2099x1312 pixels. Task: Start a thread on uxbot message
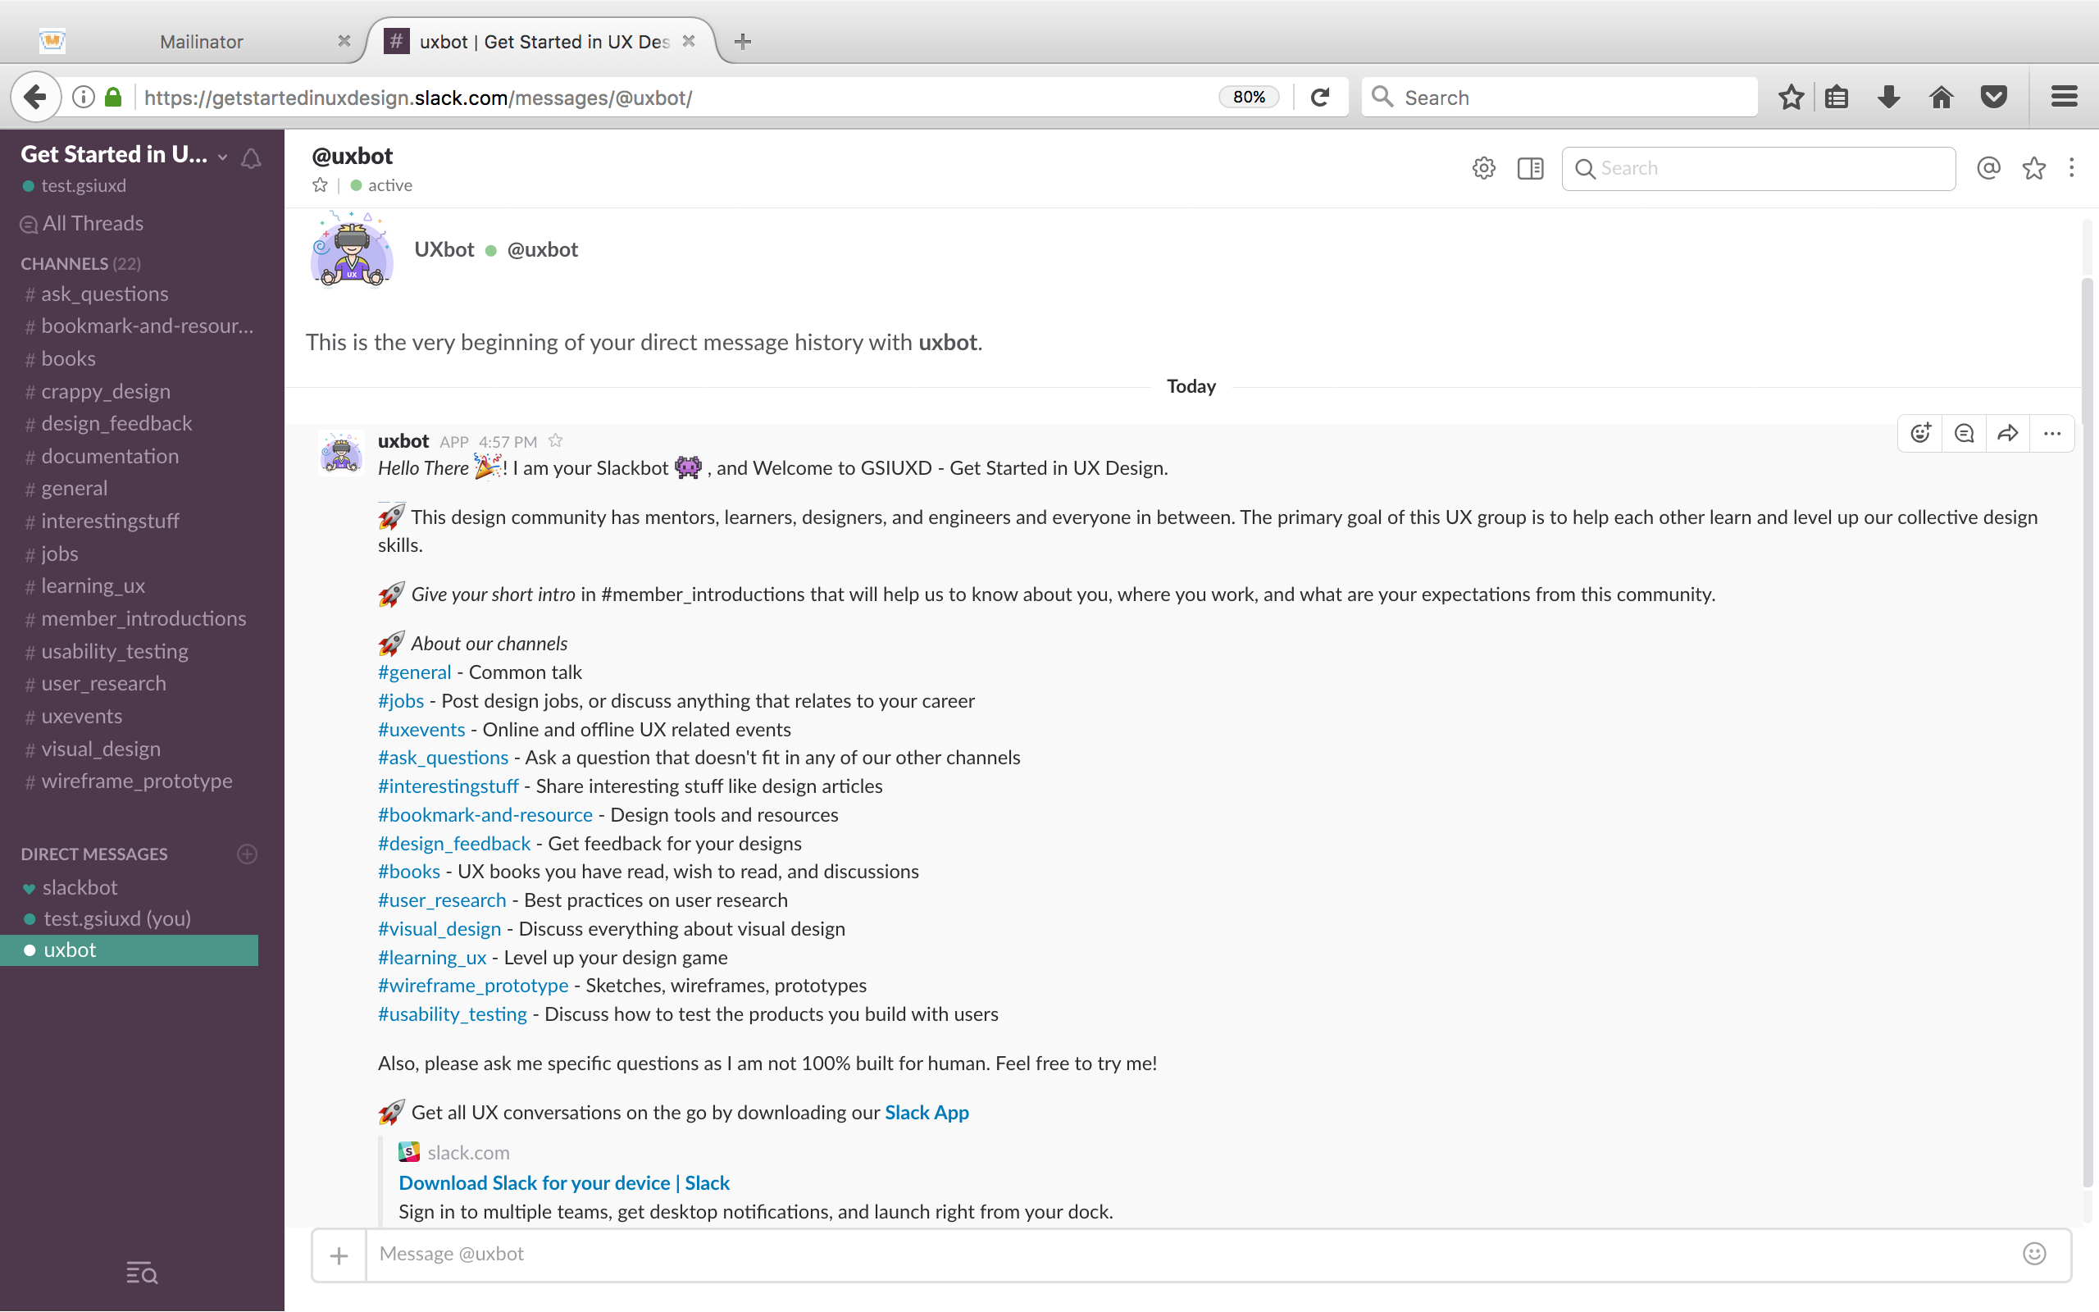1964,433
